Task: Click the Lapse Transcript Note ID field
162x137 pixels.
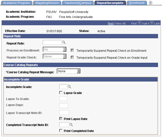Action: 64,112
